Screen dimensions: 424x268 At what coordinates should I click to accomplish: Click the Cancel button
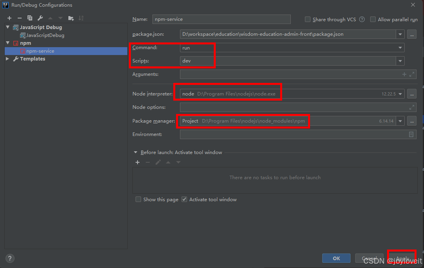[369, 258]
